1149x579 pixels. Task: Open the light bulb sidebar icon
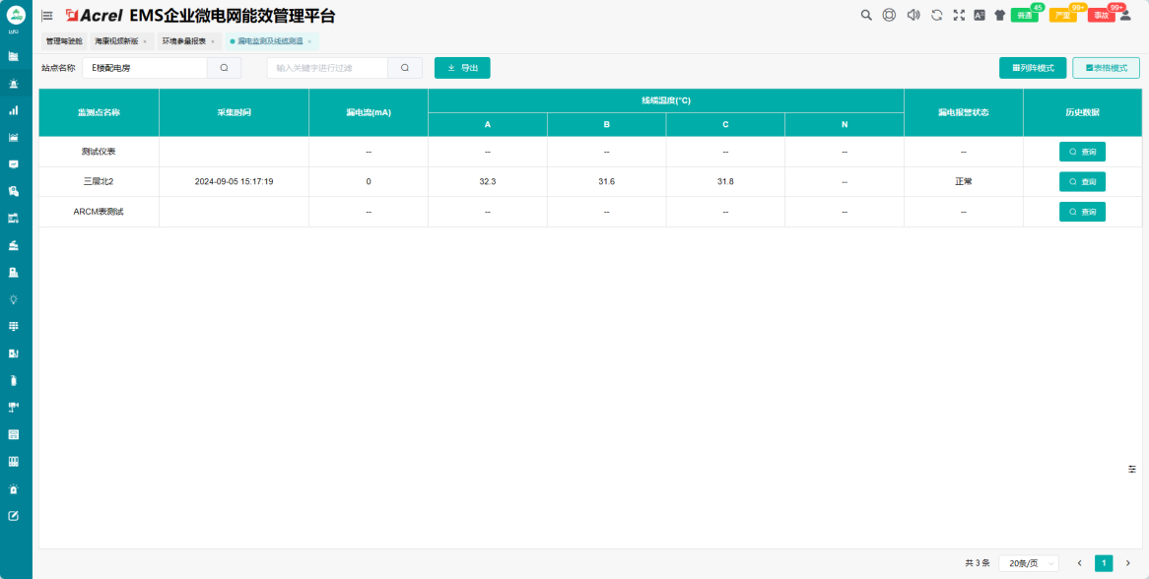[x=13, y=299]
